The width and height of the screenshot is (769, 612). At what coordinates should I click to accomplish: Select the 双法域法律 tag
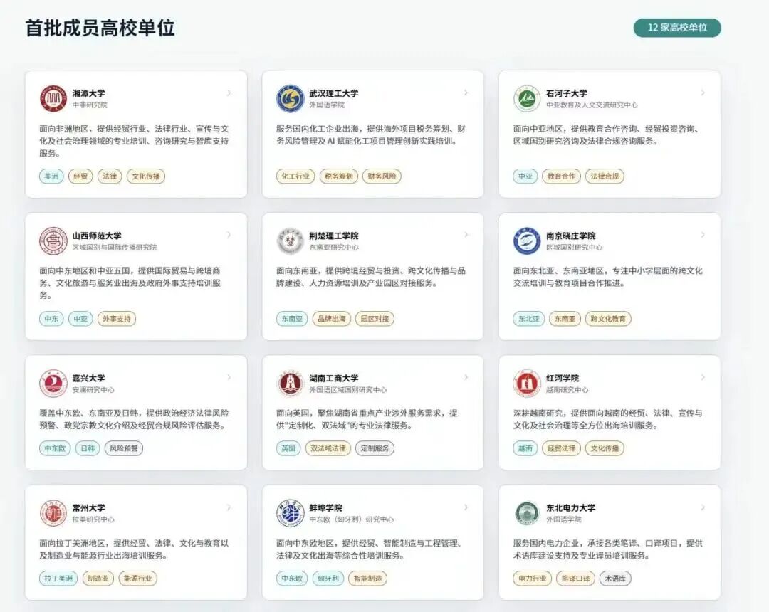[x=328, y=448]
